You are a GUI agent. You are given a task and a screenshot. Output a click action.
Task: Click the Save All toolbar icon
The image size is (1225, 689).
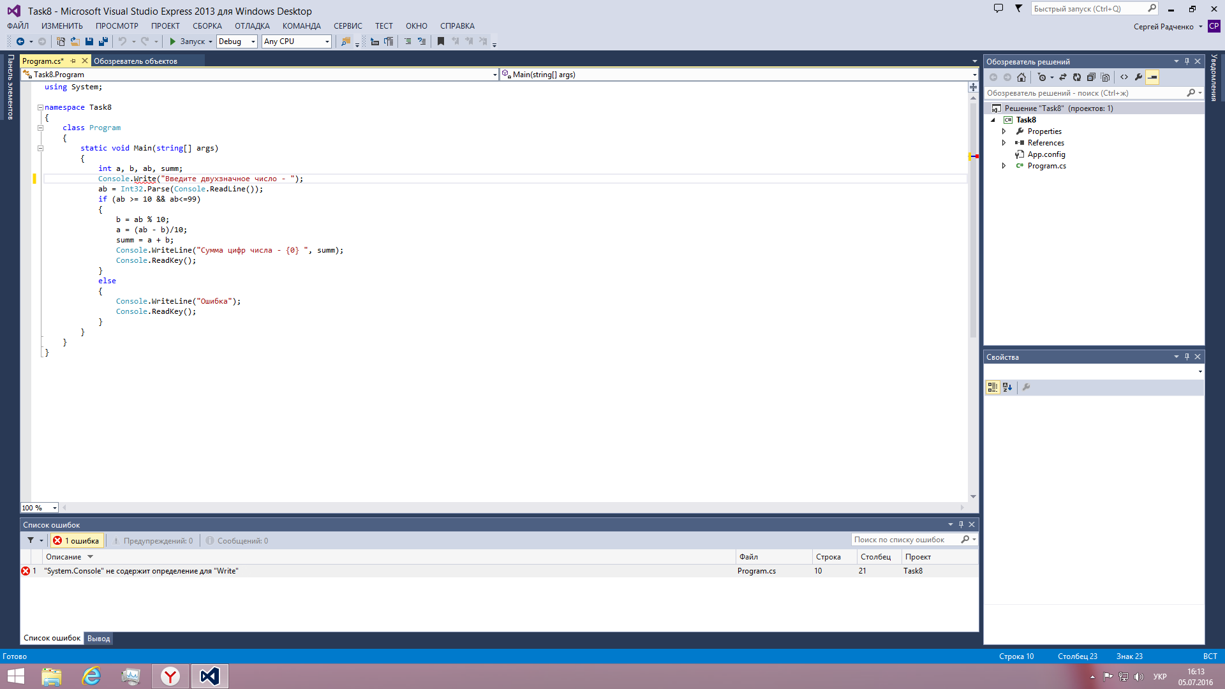click(103, 41)
